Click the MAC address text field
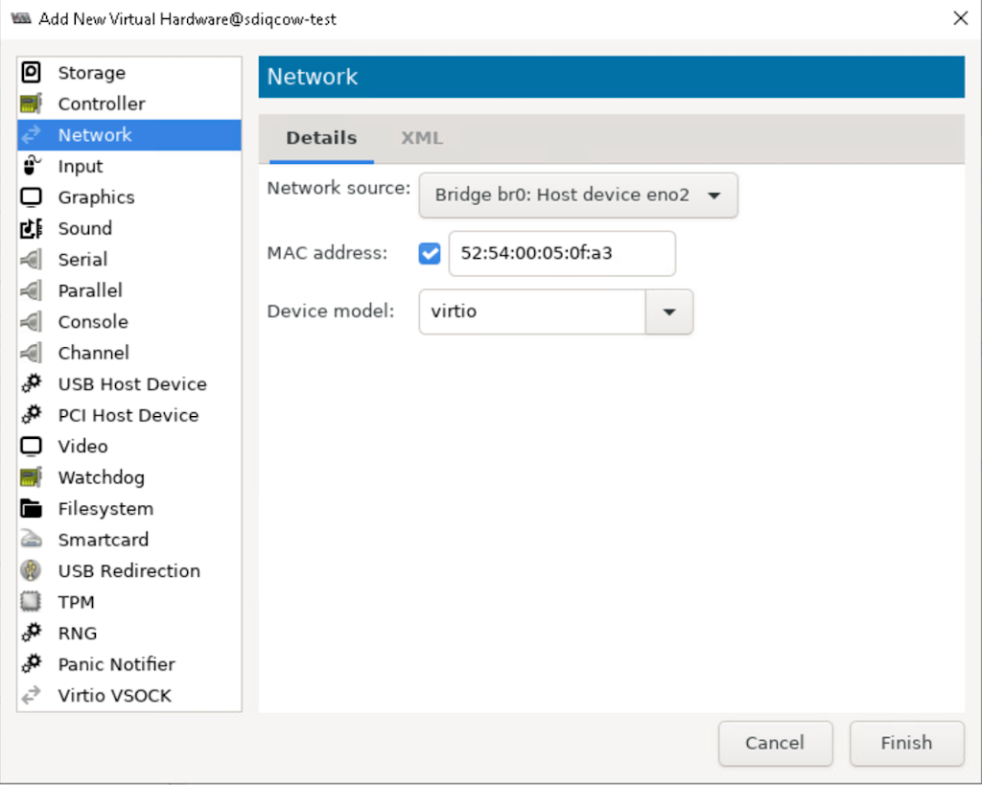Image resolution: width=982 pixels, height=785 pixels. pos(561,254)
